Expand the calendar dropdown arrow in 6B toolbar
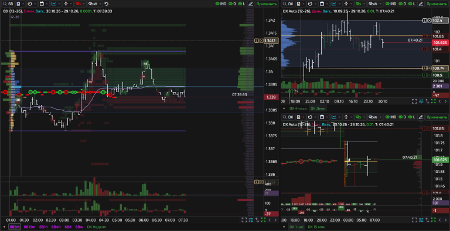 [x=47, y=4]
